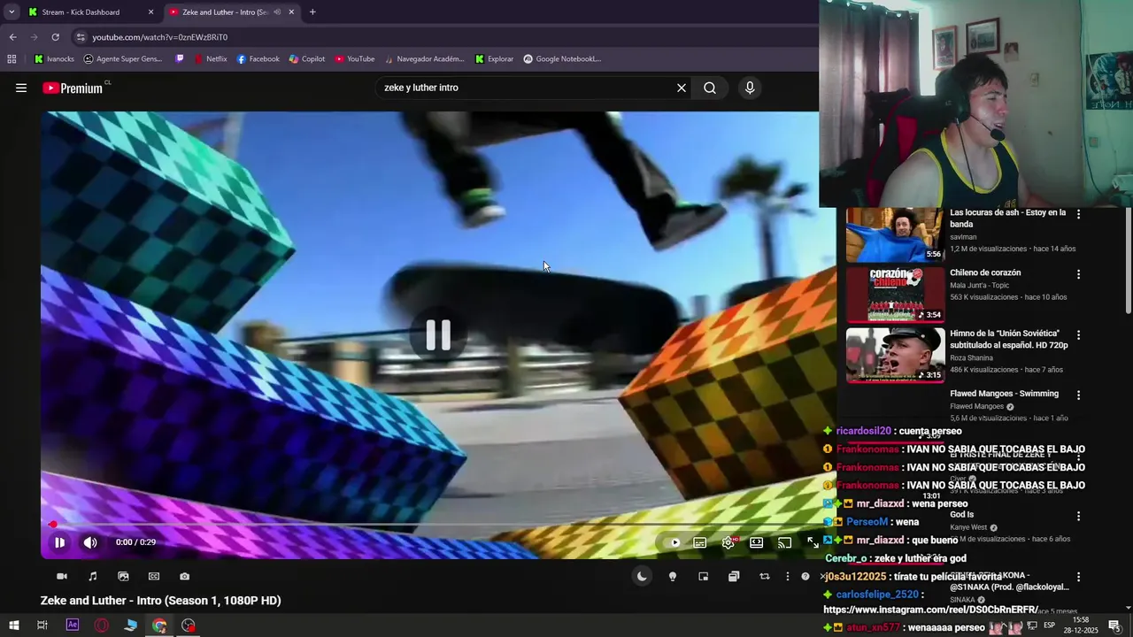Pause the Zeke and Luther video
The image size is (1133, 637).
(x=59, y=542)
